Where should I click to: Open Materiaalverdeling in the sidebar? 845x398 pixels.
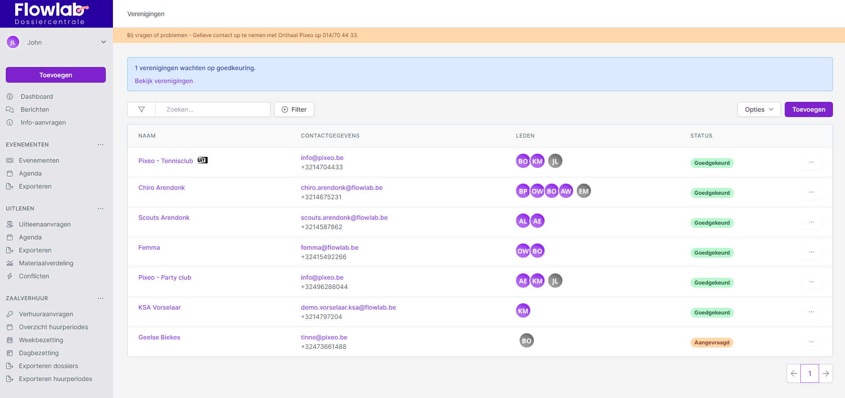point(46,263)
